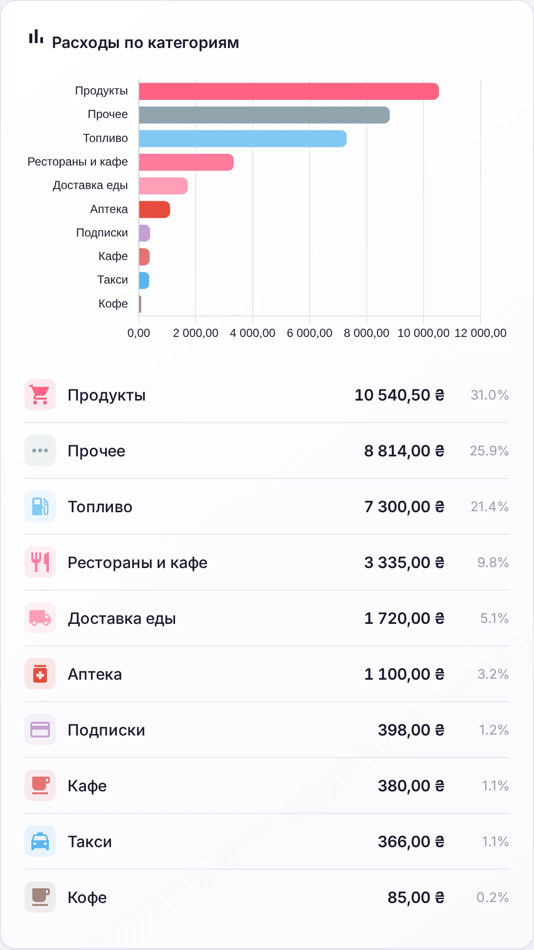The image size is (534, 950).
Task: Open the Продукты 10 540,50 ₴ row
Action: (x=267, y=395)
